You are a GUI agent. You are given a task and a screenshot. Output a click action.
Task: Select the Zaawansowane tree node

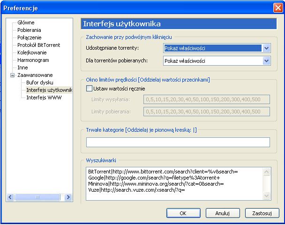35,75
